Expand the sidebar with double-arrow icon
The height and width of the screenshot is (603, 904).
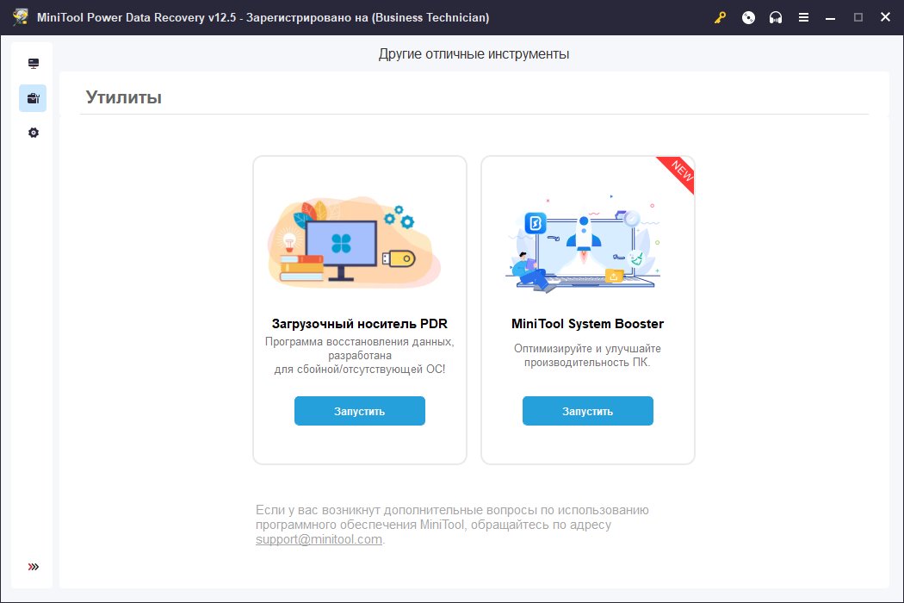(34, 567)
